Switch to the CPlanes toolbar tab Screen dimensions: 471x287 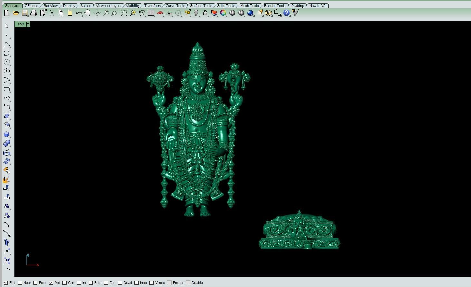point(32,5)
